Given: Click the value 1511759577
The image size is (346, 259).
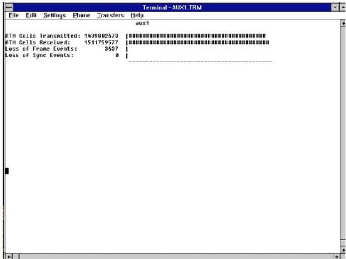Looking at the screenshot, I should tap(101, 42).
